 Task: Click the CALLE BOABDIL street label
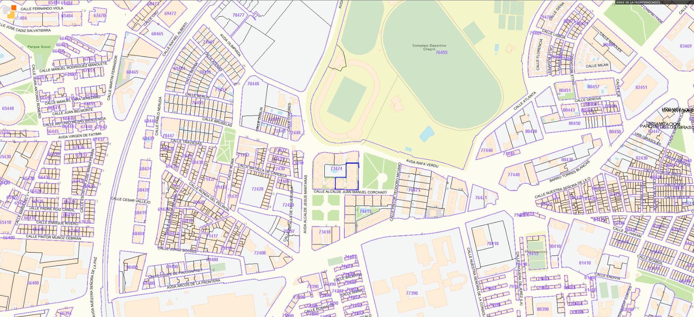(650, 260)
